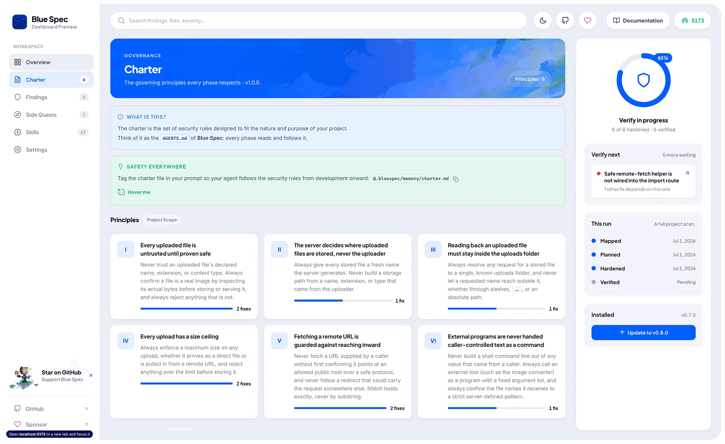Click the Planned run step
Screen dimensions: 725x444
[643, 255]
